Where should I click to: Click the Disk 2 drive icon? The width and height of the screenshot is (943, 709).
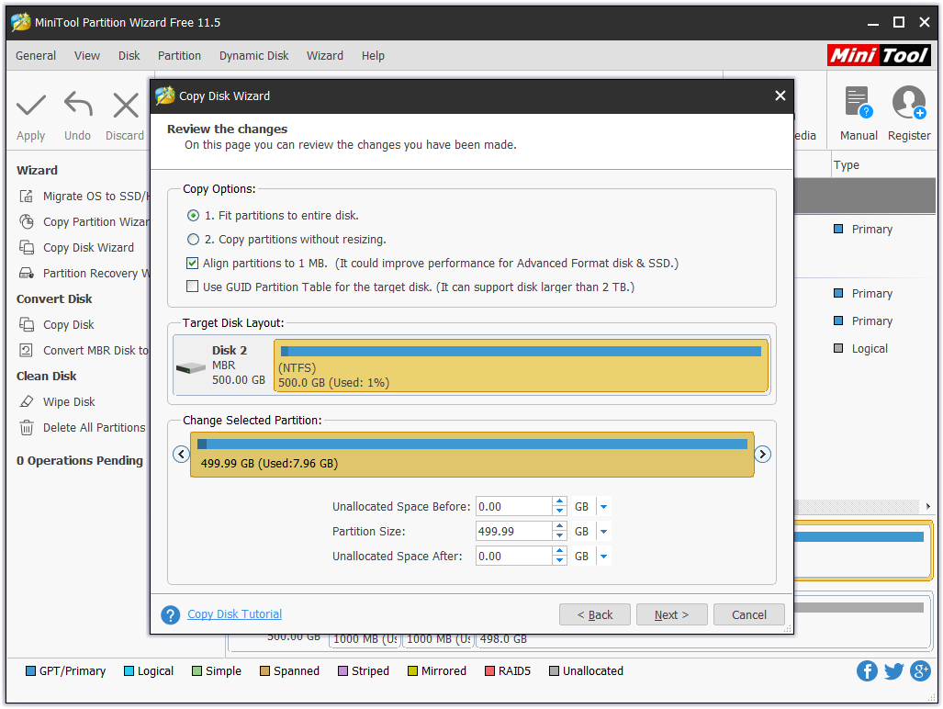(x=191, y=367)
